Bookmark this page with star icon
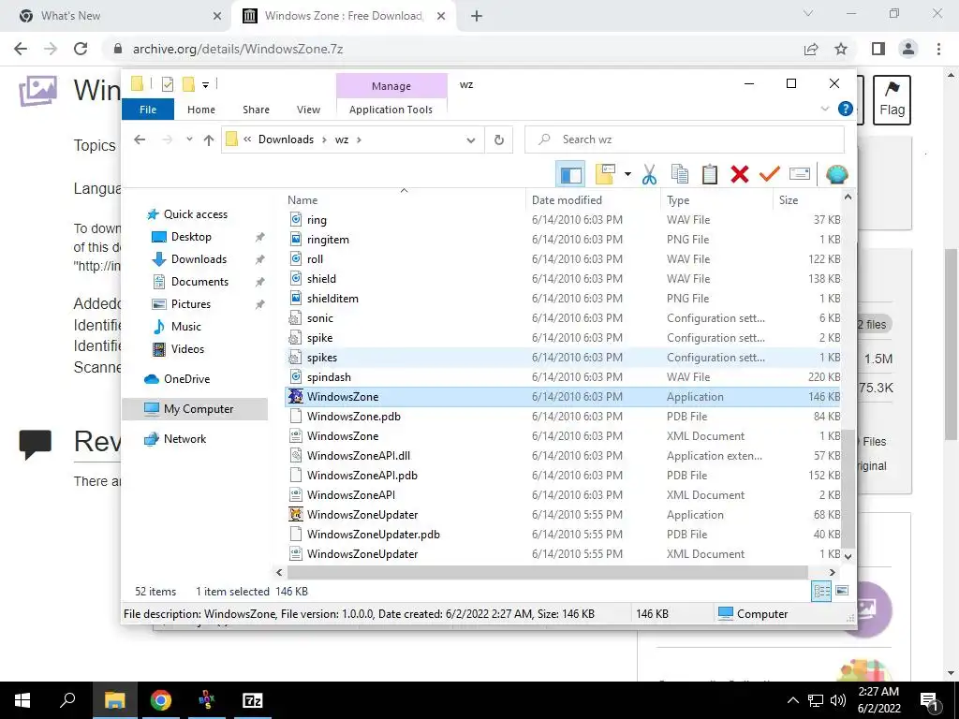The height and width of the screenshot is (719, 959). [x=842, y=49]
